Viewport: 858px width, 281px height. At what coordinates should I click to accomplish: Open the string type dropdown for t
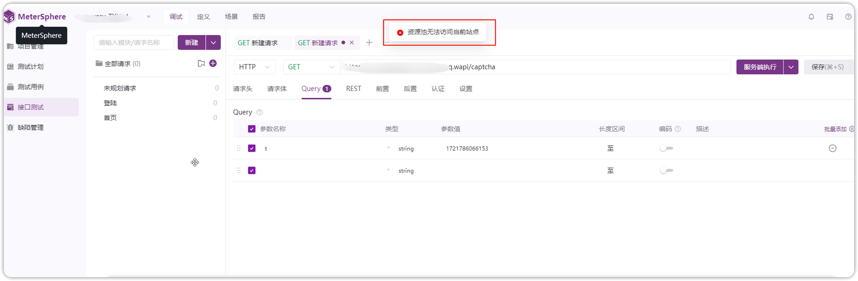click(x=406, y=148)
